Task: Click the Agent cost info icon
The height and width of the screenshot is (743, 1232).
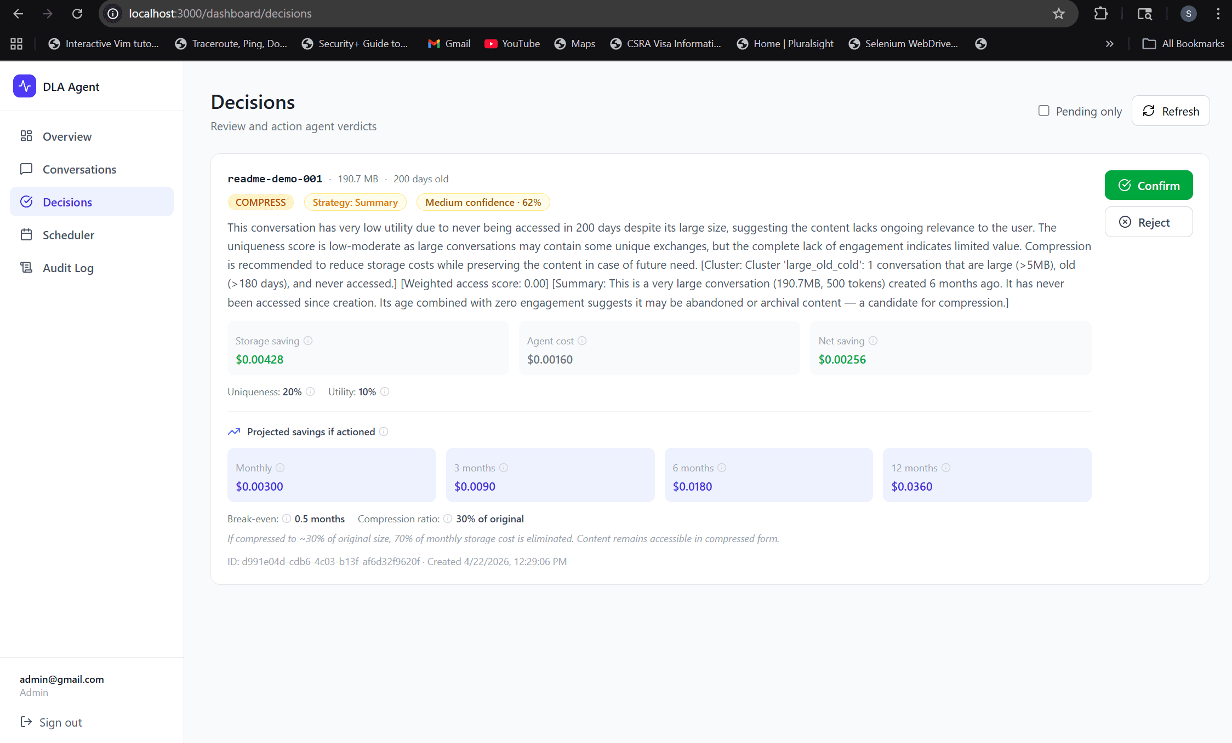Action: click(582, 341)
